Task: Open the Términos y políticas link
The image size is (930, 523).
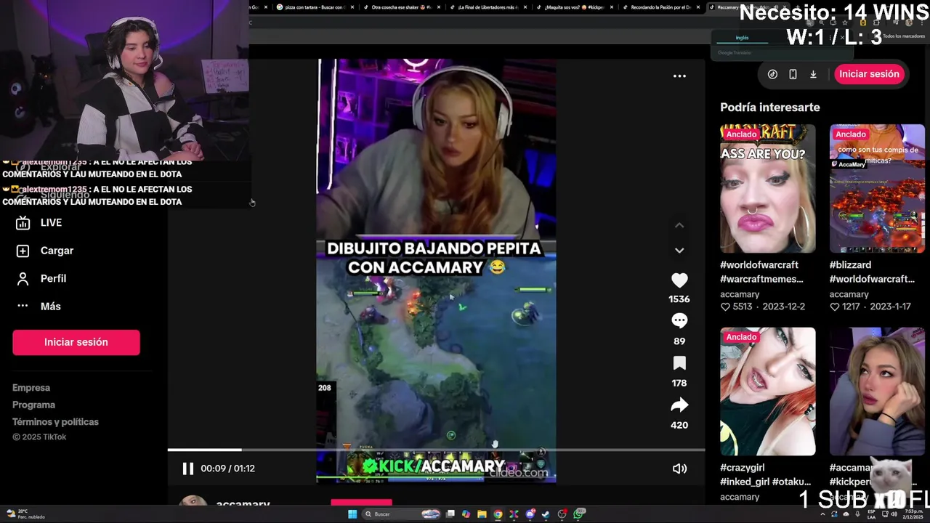Action: click(x=55, y=422)
